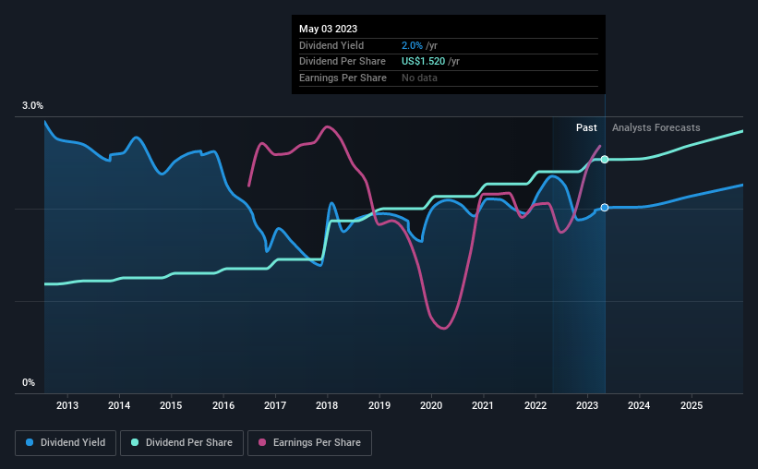
Task: Click the 2021 label on the x-axis
Action: [483, 405]
